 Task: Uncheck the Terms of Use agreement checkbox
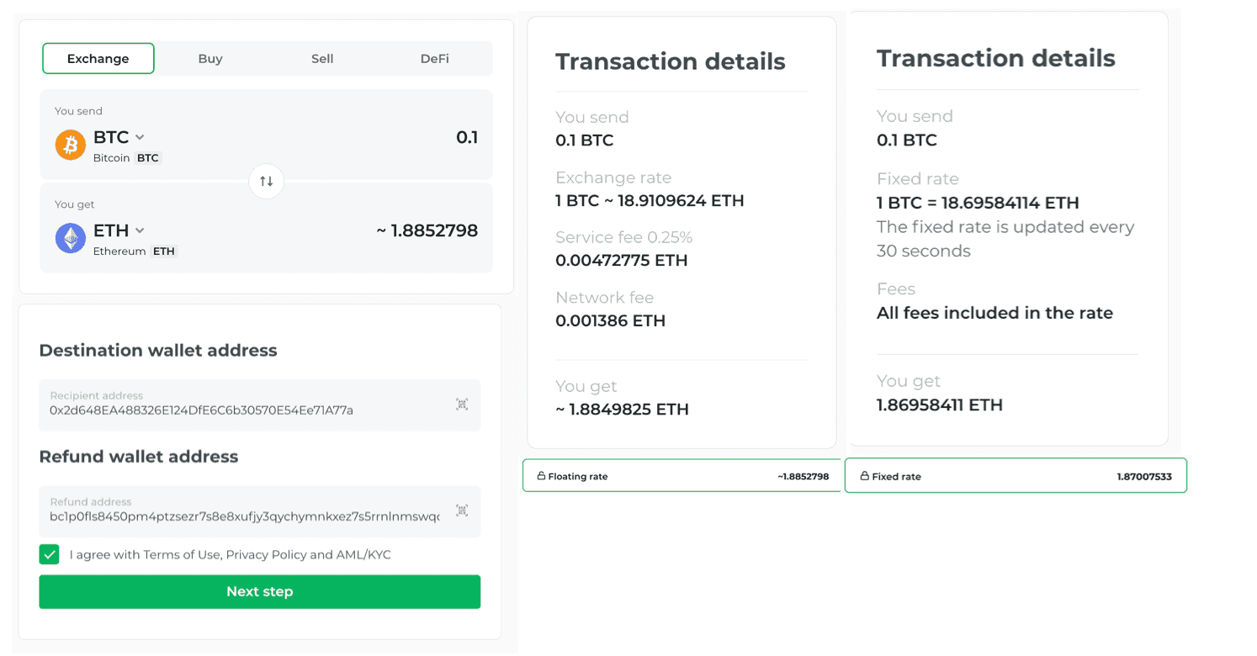pyautogui.click(x=49, y=554)
